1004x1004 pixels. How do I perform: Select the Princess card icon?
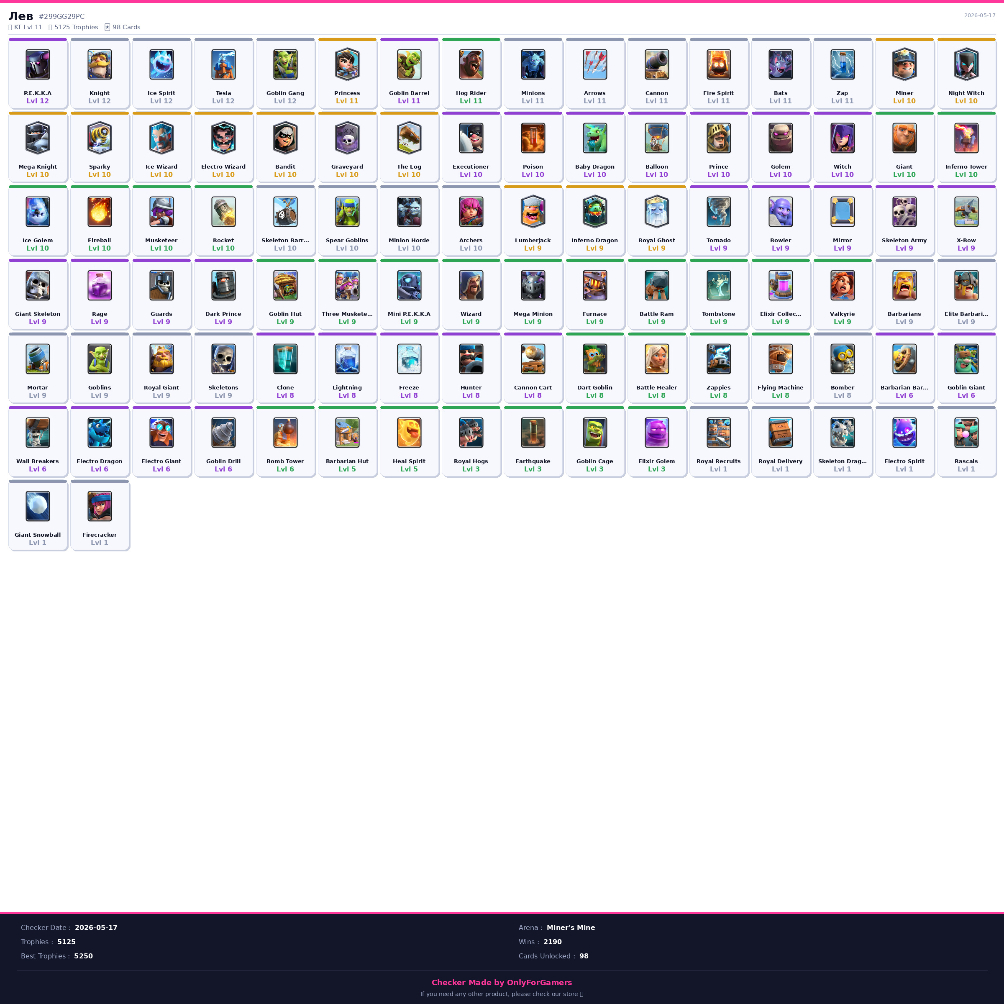(347, 64)
